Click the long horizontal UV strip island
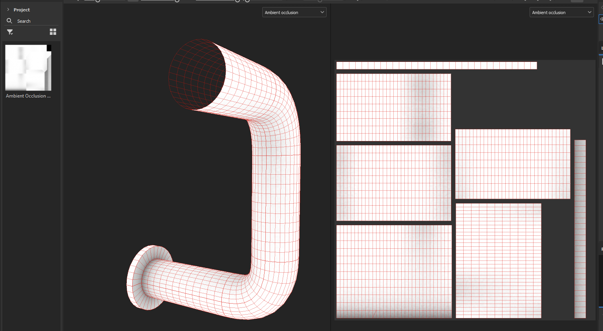The image size is (603, 331). click(437, 65)
